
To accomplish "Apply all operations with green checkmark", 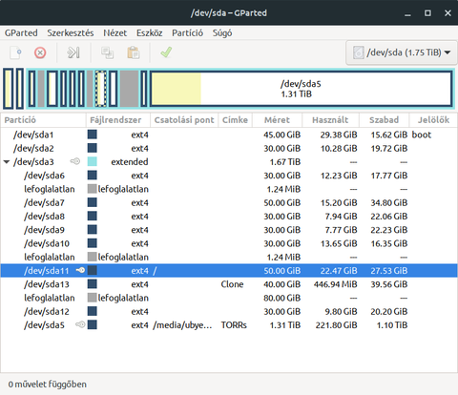I will [x=166, y=52].
